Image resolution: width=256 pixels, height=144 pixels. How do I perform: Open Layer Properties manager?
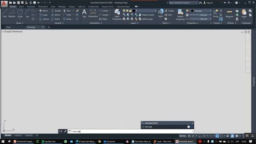117,14
